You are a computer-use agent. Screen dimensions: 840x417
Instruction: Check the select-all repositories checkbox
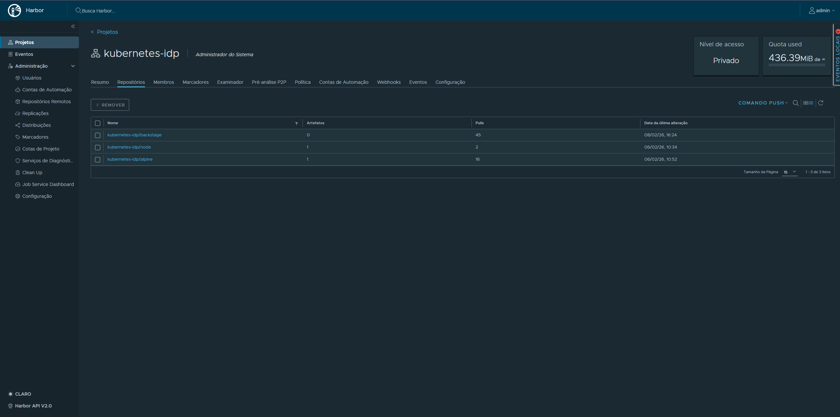tap(98, 123)
